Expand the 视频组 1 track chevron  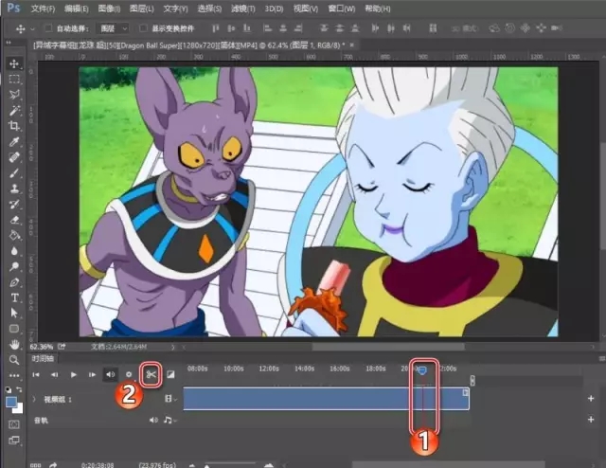pyautogui.click(x=34, y=399)
